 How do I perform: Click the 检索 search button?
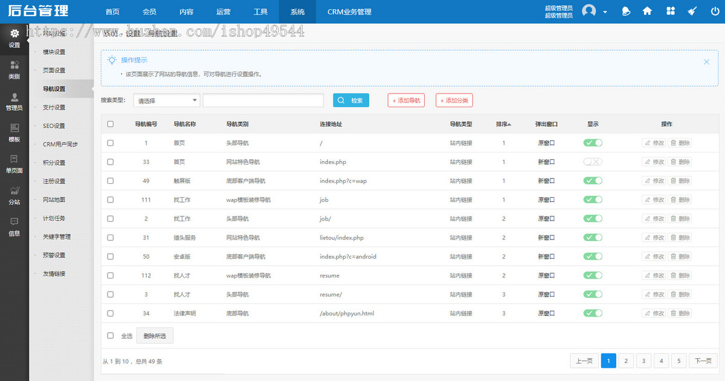(351, 101)
